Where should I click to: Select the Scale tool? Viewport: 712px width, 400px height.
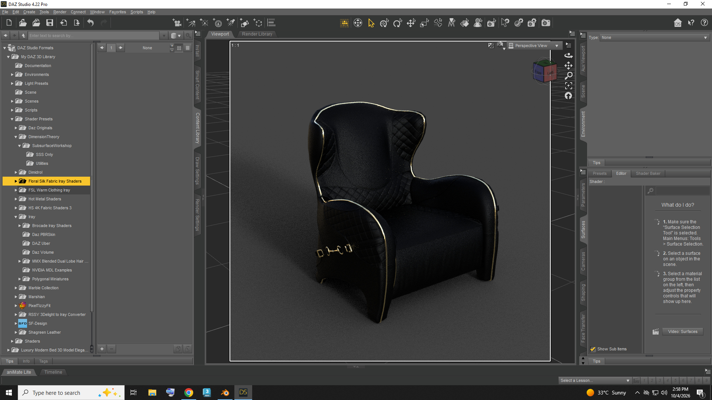tap(424, 23)
